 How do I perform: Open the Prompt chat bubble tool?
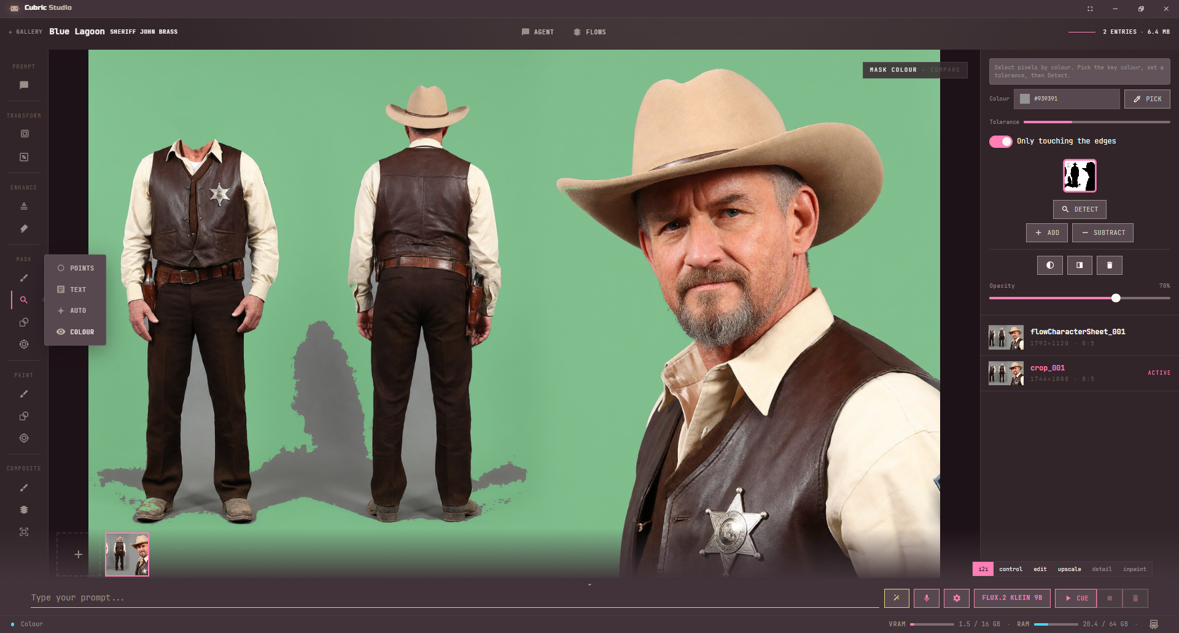pyautogui.click(x=24, y=85)
